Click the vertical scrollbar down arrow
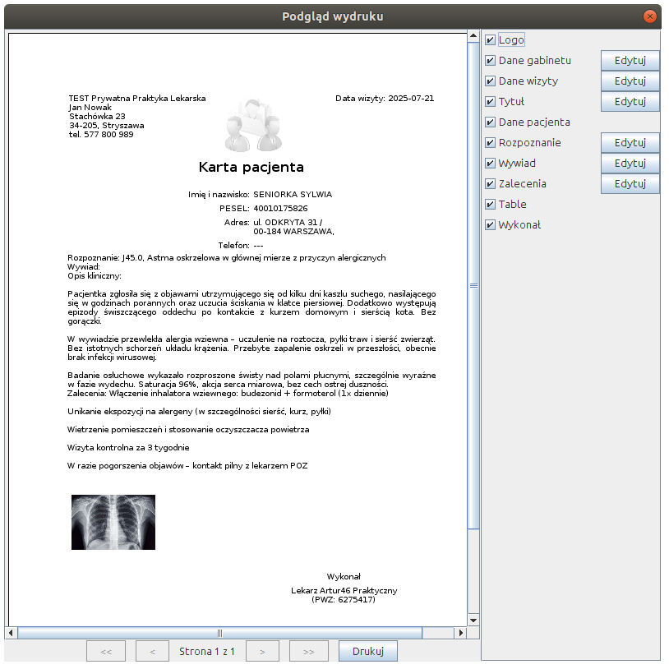669x669 pixels. [473, 620]
